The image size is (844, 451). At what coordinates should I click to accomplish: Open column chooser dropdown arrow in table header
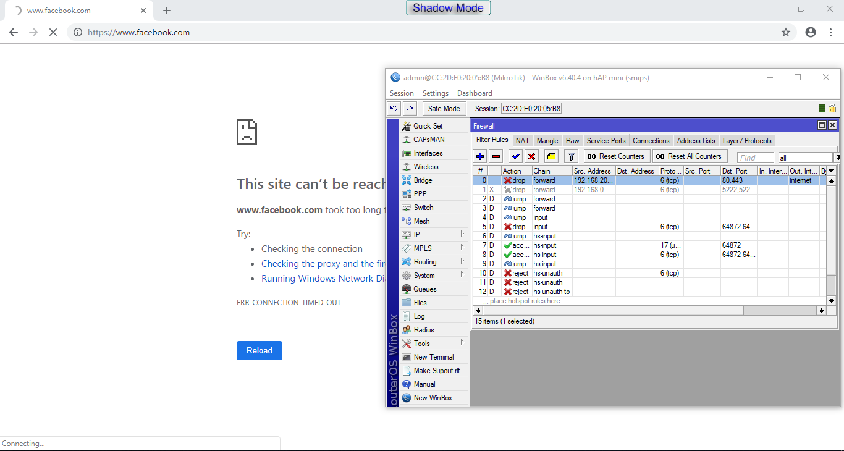[832, 171]
